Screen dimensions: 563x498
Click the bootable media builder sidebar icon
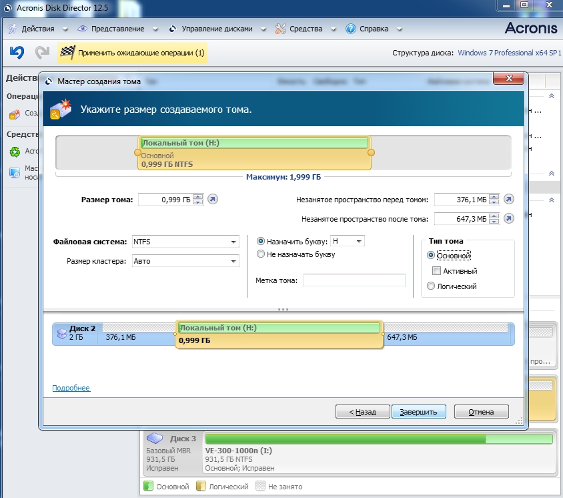[15, 173]
